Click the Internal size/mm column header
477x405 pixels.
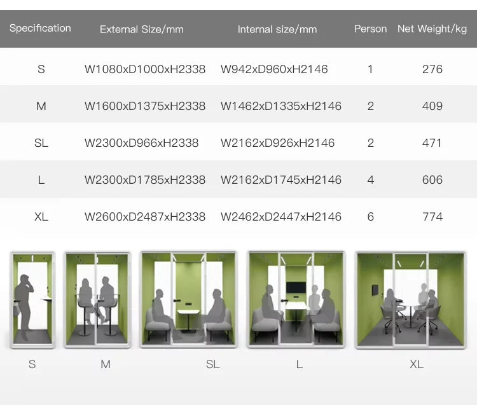click(277, 29)
